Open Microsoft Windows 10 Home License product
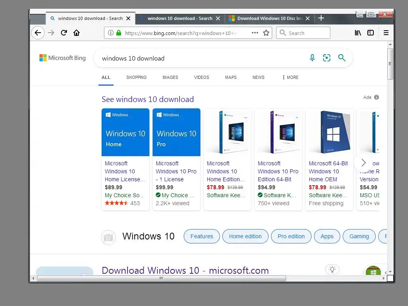 (x=125, y=171)
